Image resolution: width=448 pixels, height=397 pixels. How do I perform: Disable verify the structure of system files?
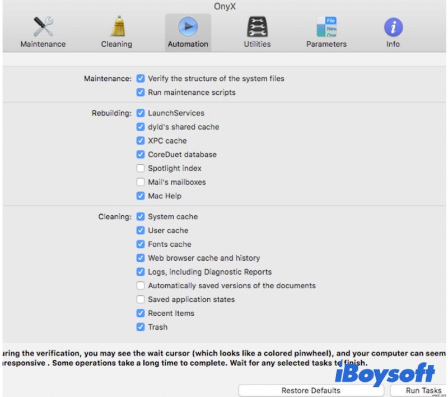click(141, 79)
